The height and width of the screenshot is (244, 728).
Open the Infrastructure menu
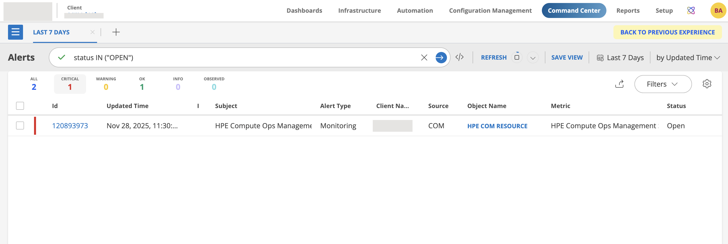[359, 11]
